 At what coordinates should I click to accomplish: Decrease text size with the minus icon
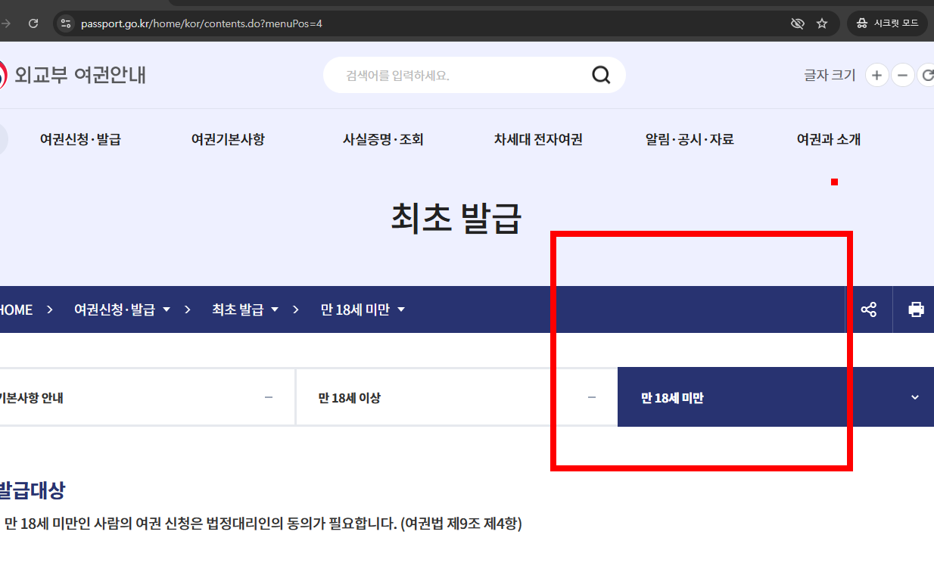coord(902,75)
